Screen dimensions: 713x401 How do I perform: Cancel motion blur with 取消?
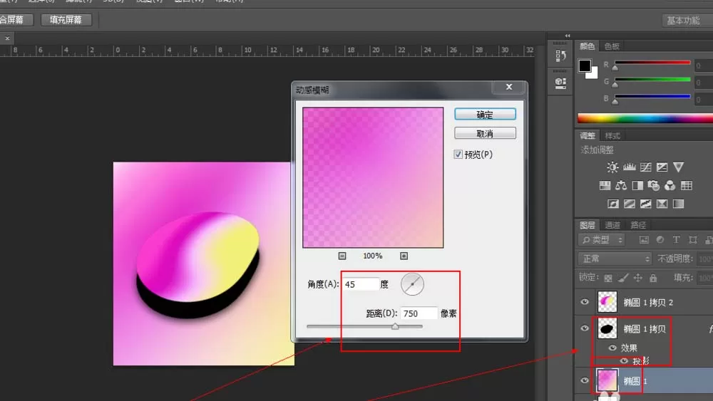(485, 133)
